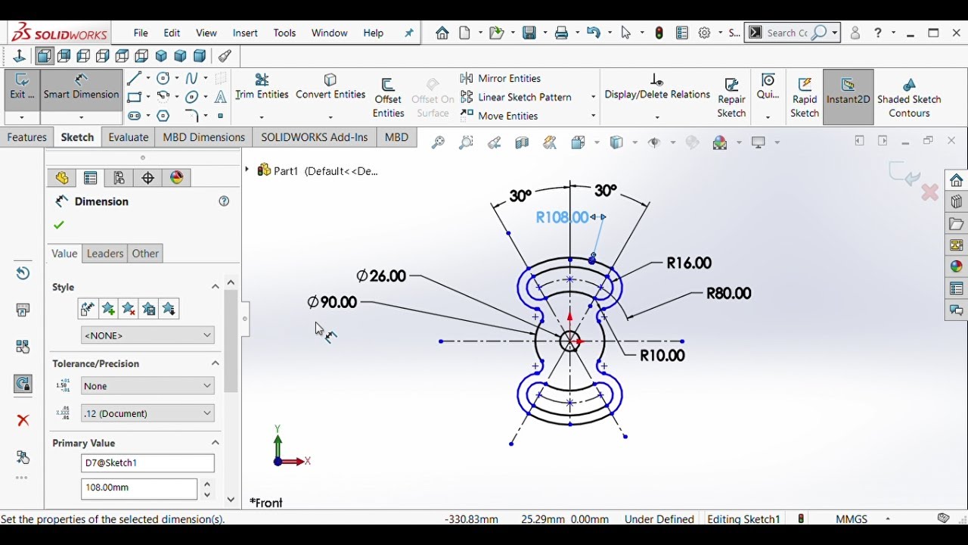Select the R80.00 dimension

pos(729,294)
